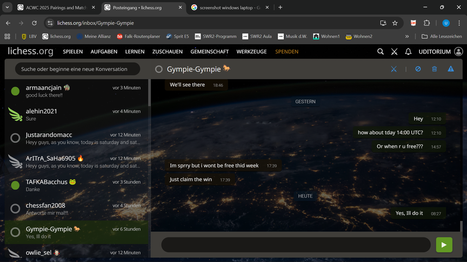
Task: Open SWR2-Programm bookmark
Action: point(216,36)
